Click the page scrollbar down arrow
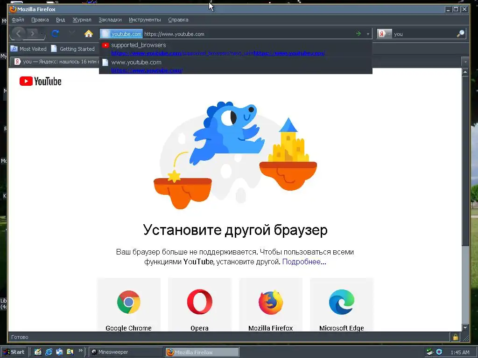 [x=465, y=328]
